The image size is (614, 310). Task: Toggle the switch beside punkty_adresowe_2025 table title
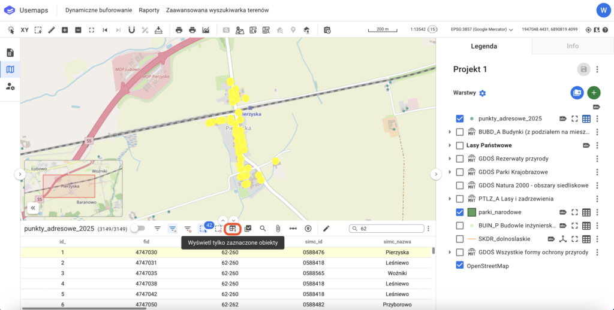click(x=138, y=229)
